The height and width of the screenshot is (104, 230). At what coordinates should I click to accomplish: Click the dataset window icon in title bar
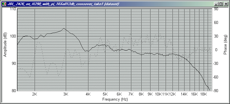4,4
